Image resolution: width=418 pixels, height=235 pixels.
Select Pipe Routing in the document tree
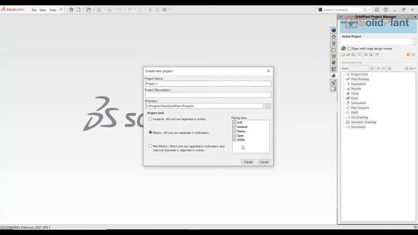click(x=360, y=79)
